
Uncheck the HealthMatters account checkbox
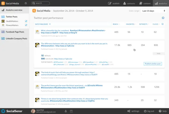pos(26,21)
